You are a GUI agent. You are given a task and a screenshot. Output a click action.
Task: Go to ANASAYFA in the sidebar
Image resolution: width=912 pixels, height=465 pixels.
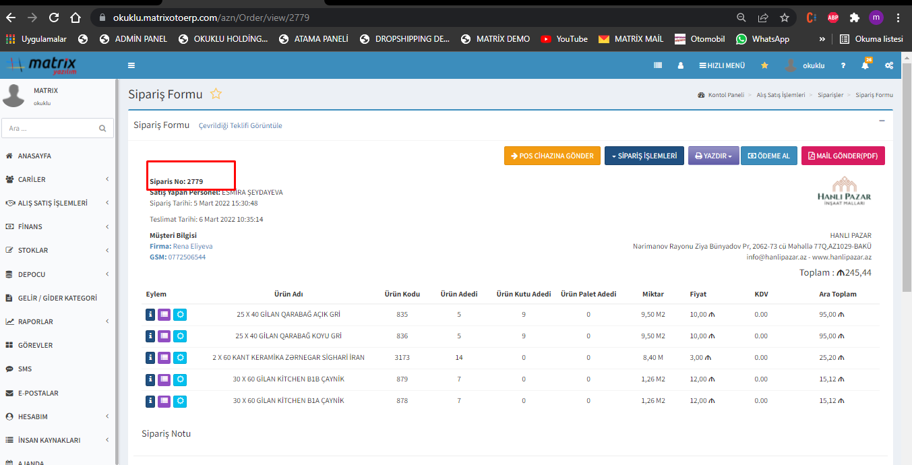click(x=34, y=156)
